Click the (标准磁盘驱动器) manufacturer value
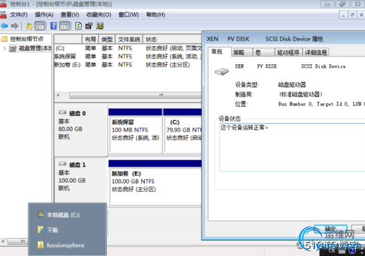Viewport: 365px width, 256px height. click(x=301, y=94)
